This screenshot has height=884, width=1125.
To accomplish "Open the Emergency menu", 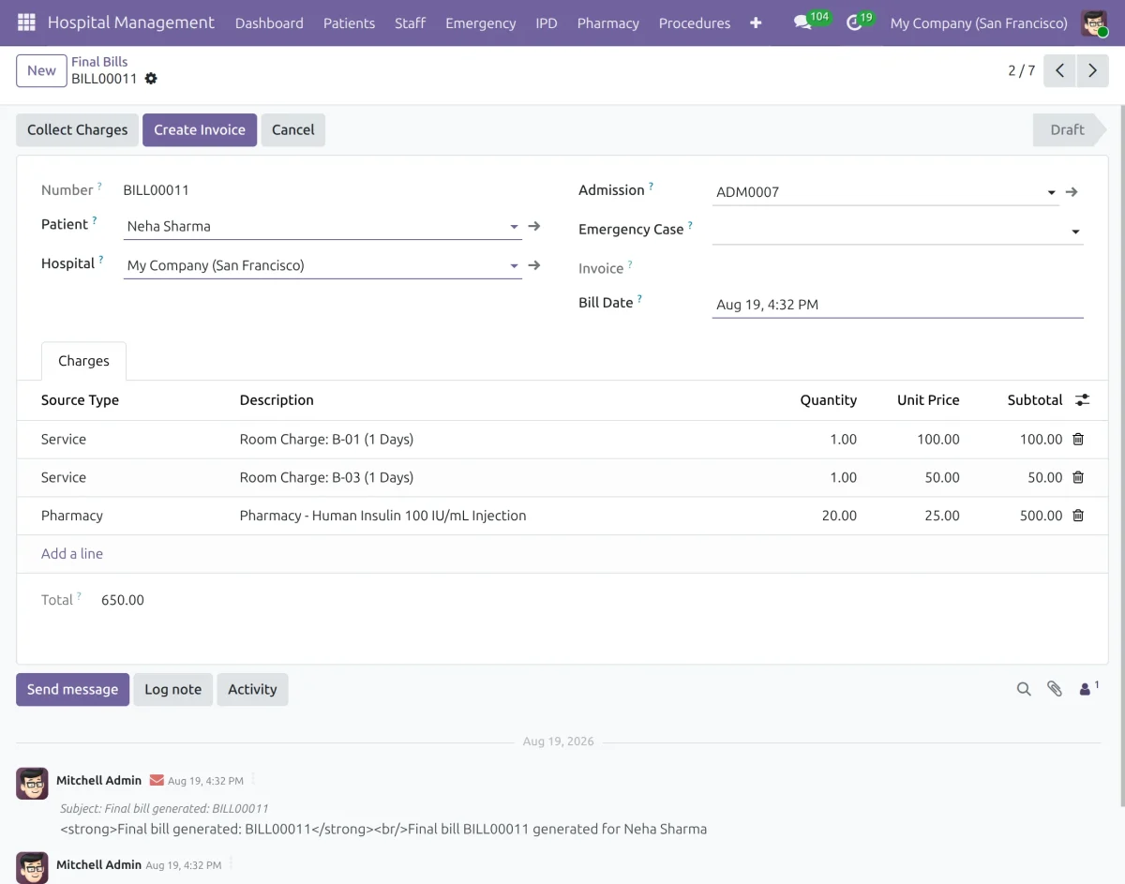I will pos(481,22).
